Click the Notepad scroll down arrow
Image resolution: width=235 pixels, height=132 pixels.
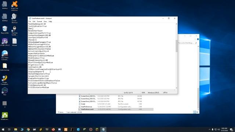pyautogui.click(x=176, y=88)
